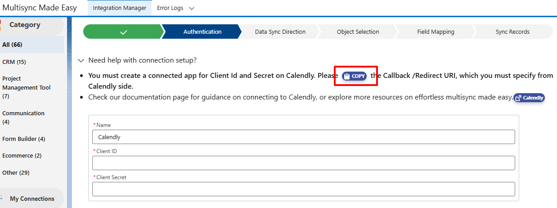Click the COPY callback URI button

click(x=355, y=76)
